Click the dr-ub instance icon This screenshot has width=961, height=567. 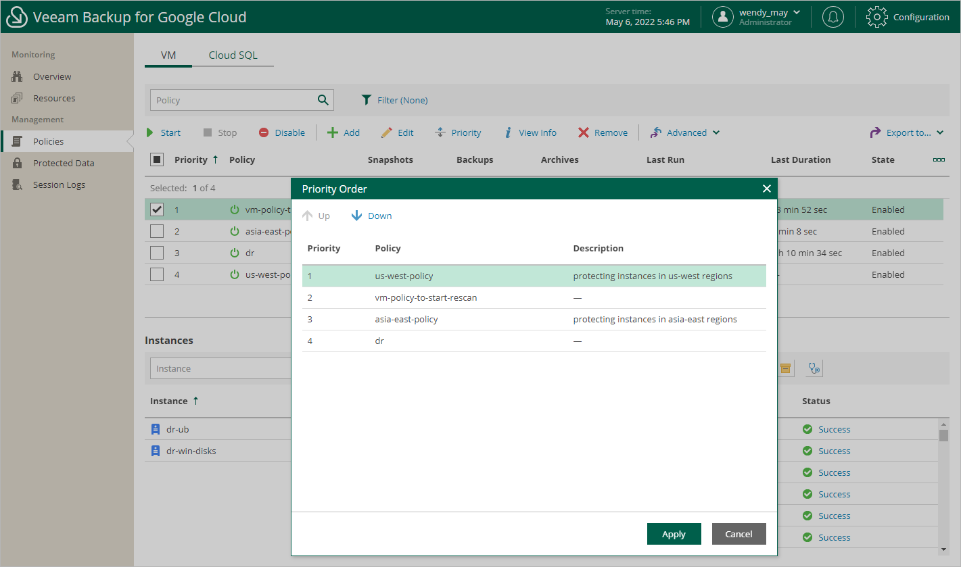coord(156,429)
